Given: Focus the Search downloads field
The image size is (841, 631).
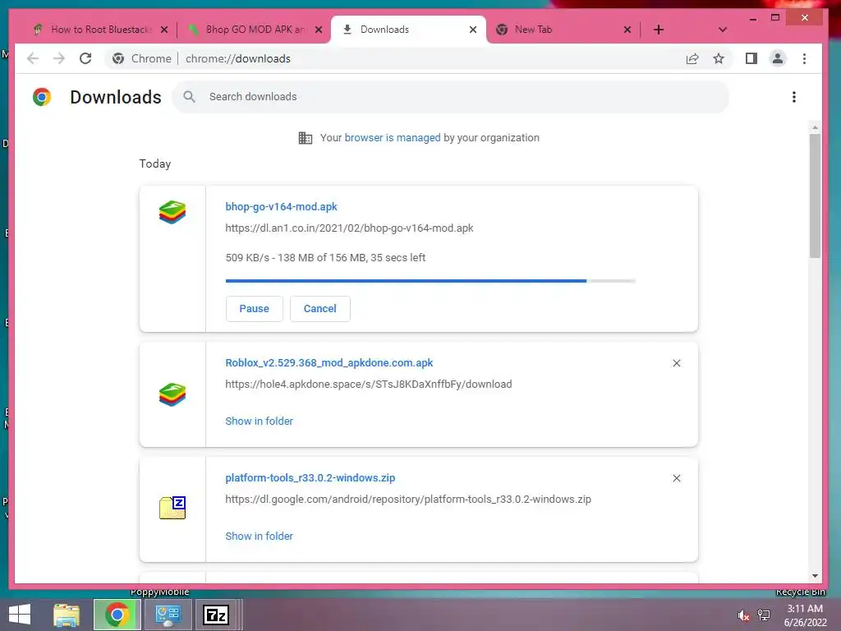Looking at the screenshot, I should pos(451,97).
